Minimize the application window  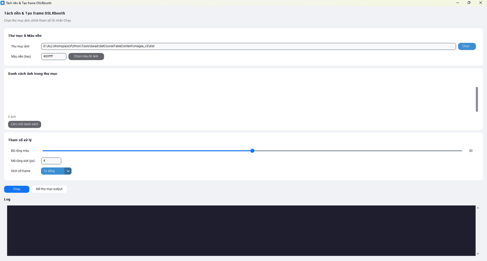(457, 3)
